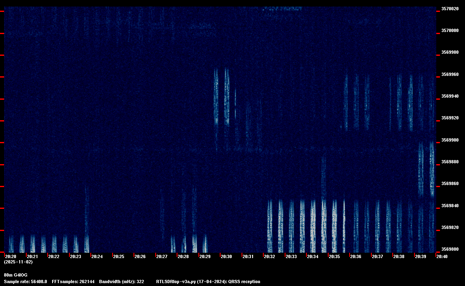Click the 20:29 time axis label
Image resolution: width=465 pixels, height=286 pixels.
(205, 256)
